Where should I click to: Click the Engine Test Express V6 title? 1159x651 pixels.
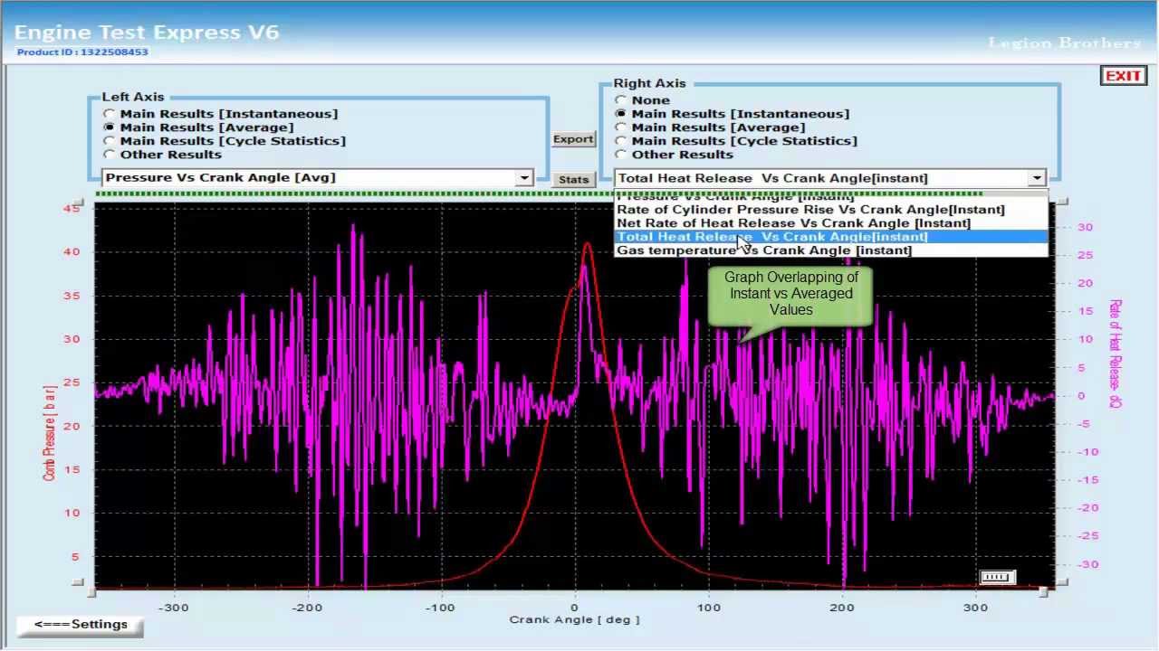[147, 32]
